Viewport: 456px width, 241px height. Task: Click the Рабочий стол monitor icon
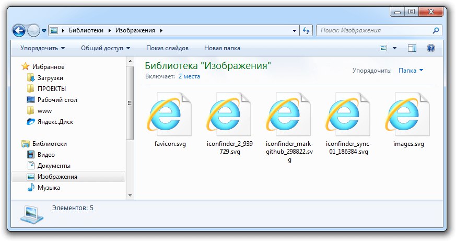pos(30,100)
